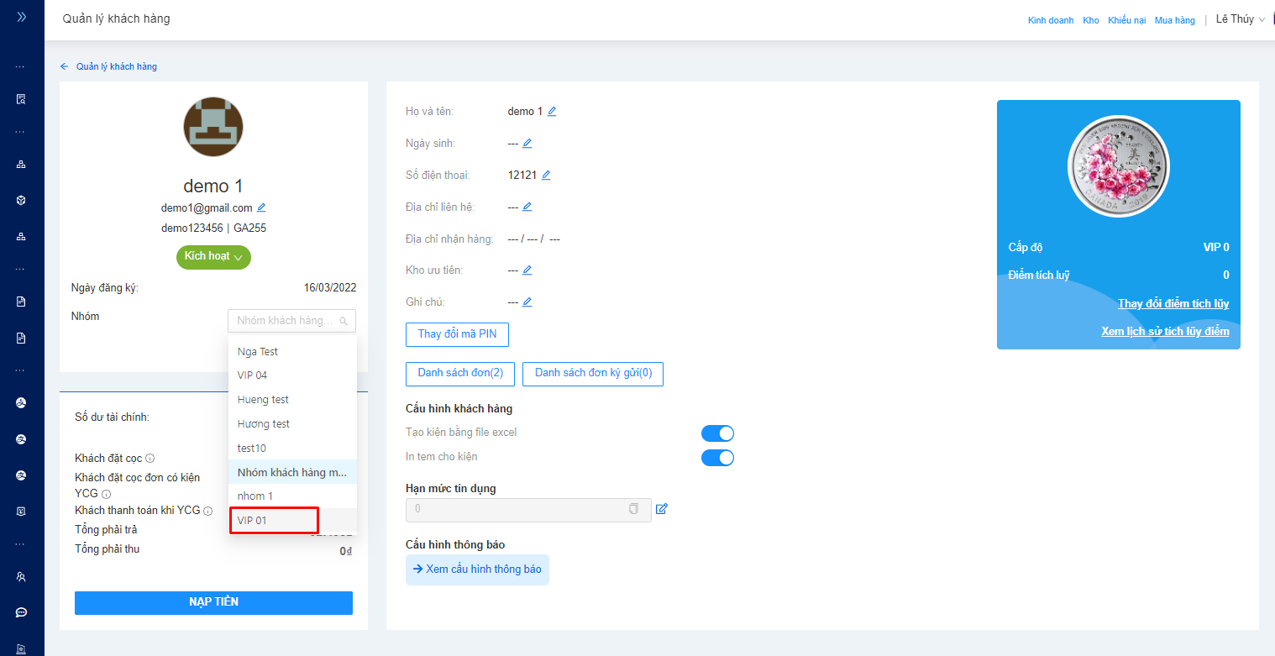Open Lê Thúy user menu dropdown
This screenshot has height=656, width=1275.
coord(1240,19)
